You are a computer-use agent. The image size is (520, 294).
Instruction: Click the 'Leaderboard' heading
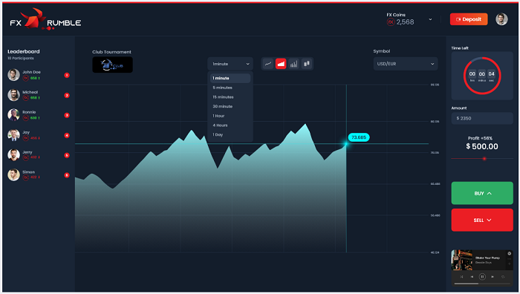point(24,51)
